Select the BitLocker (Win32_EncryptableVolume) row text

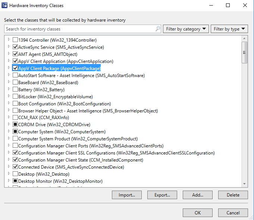pyautogui.click(x=56, y=97)
